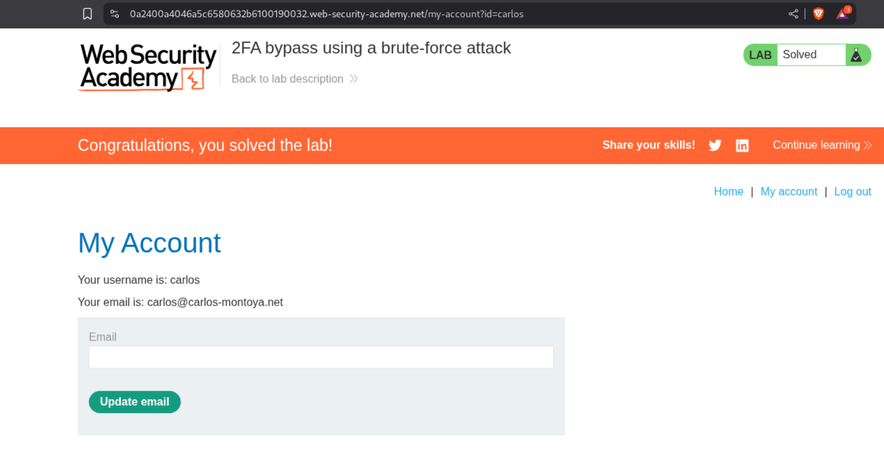The height and width of the screenshot is (457, 884).
Task: Select 'Log out' in the navigation
Action: click(852, 191)
